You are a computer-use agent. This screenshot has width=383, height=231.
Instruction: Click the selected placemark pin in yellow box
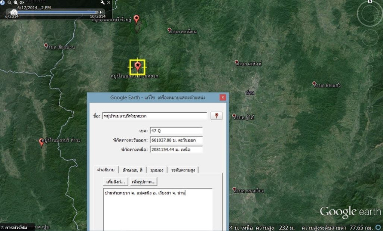[138, 66]
